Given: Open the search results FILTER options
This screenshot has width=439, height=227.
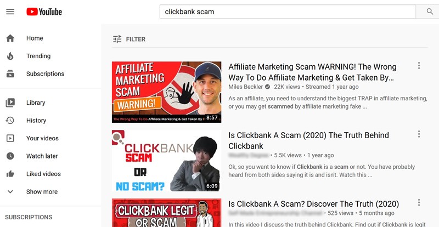Looking at the screenshot, I should click(x=129, y=39).
